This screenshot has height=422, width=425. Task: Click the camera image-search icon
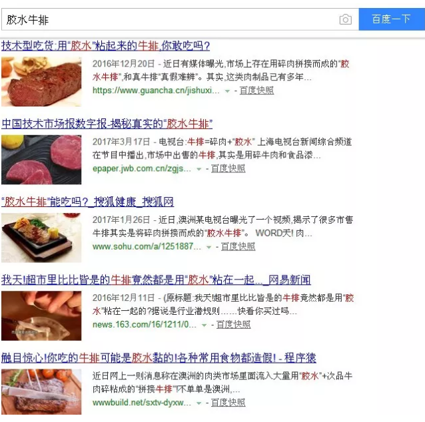point(345,19)
